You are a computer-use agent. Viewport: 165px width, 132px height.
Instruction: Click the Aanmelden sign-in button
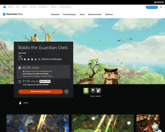tap(152, 7)
